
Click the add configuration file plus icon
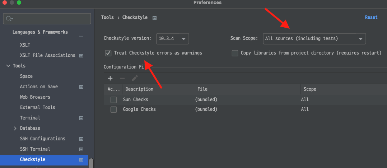[x=110, y=79]
